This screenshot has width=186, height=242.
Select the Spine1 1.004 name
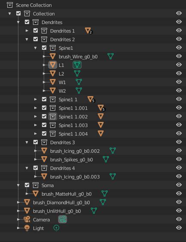(x=73, y=134)
